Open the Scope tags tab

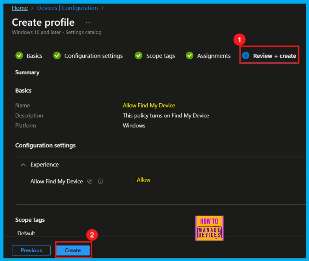point(155,56)
